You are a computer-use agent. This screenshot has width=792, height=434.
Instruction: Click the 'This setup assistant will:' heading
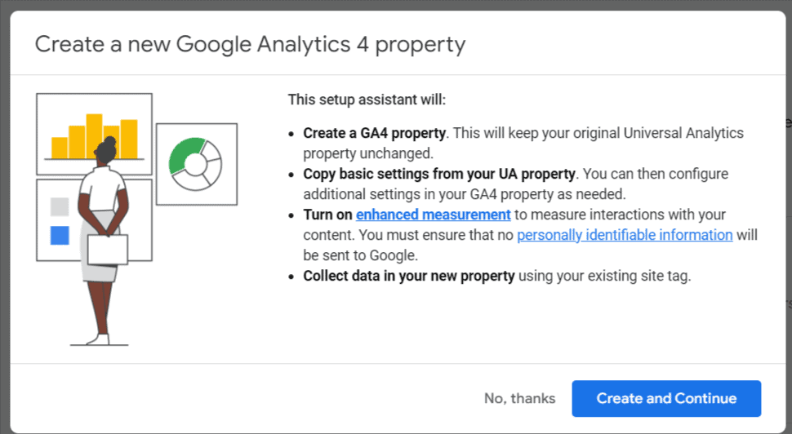click(367, 100)
